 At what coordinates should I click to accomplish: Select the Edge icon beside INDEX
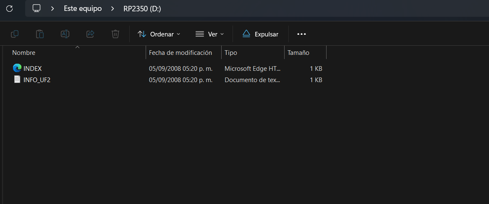click(17, 68)
